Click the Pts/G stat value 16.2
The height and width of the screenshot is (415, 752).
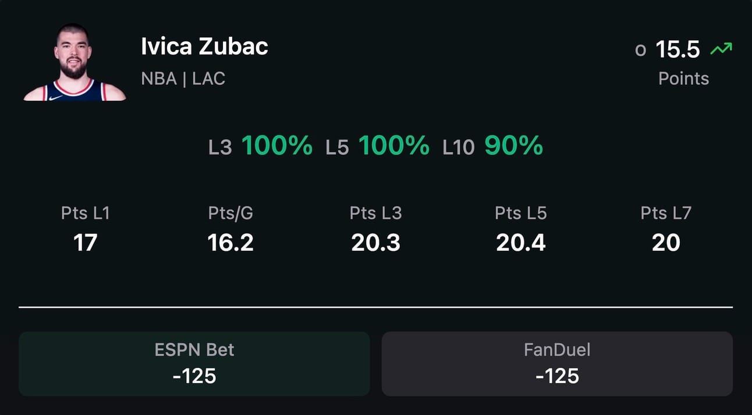(230, 242)
